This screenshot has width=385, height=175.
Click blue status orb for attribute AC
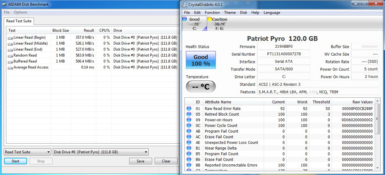189,137
